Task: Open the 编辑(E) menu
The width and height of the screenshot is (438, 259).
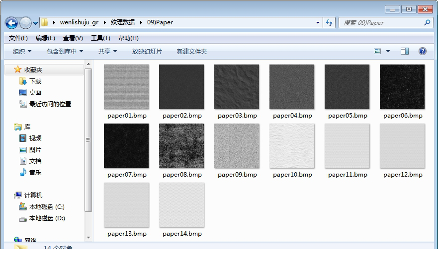Action: [45, 38]
